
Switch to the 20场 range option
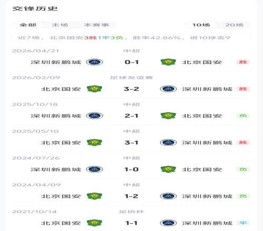point(234,25)
